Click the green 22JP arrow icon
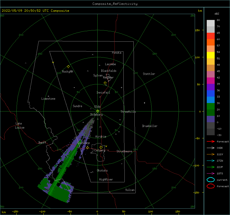The height and width of the screenshot is (215, 230). [211, 167]
